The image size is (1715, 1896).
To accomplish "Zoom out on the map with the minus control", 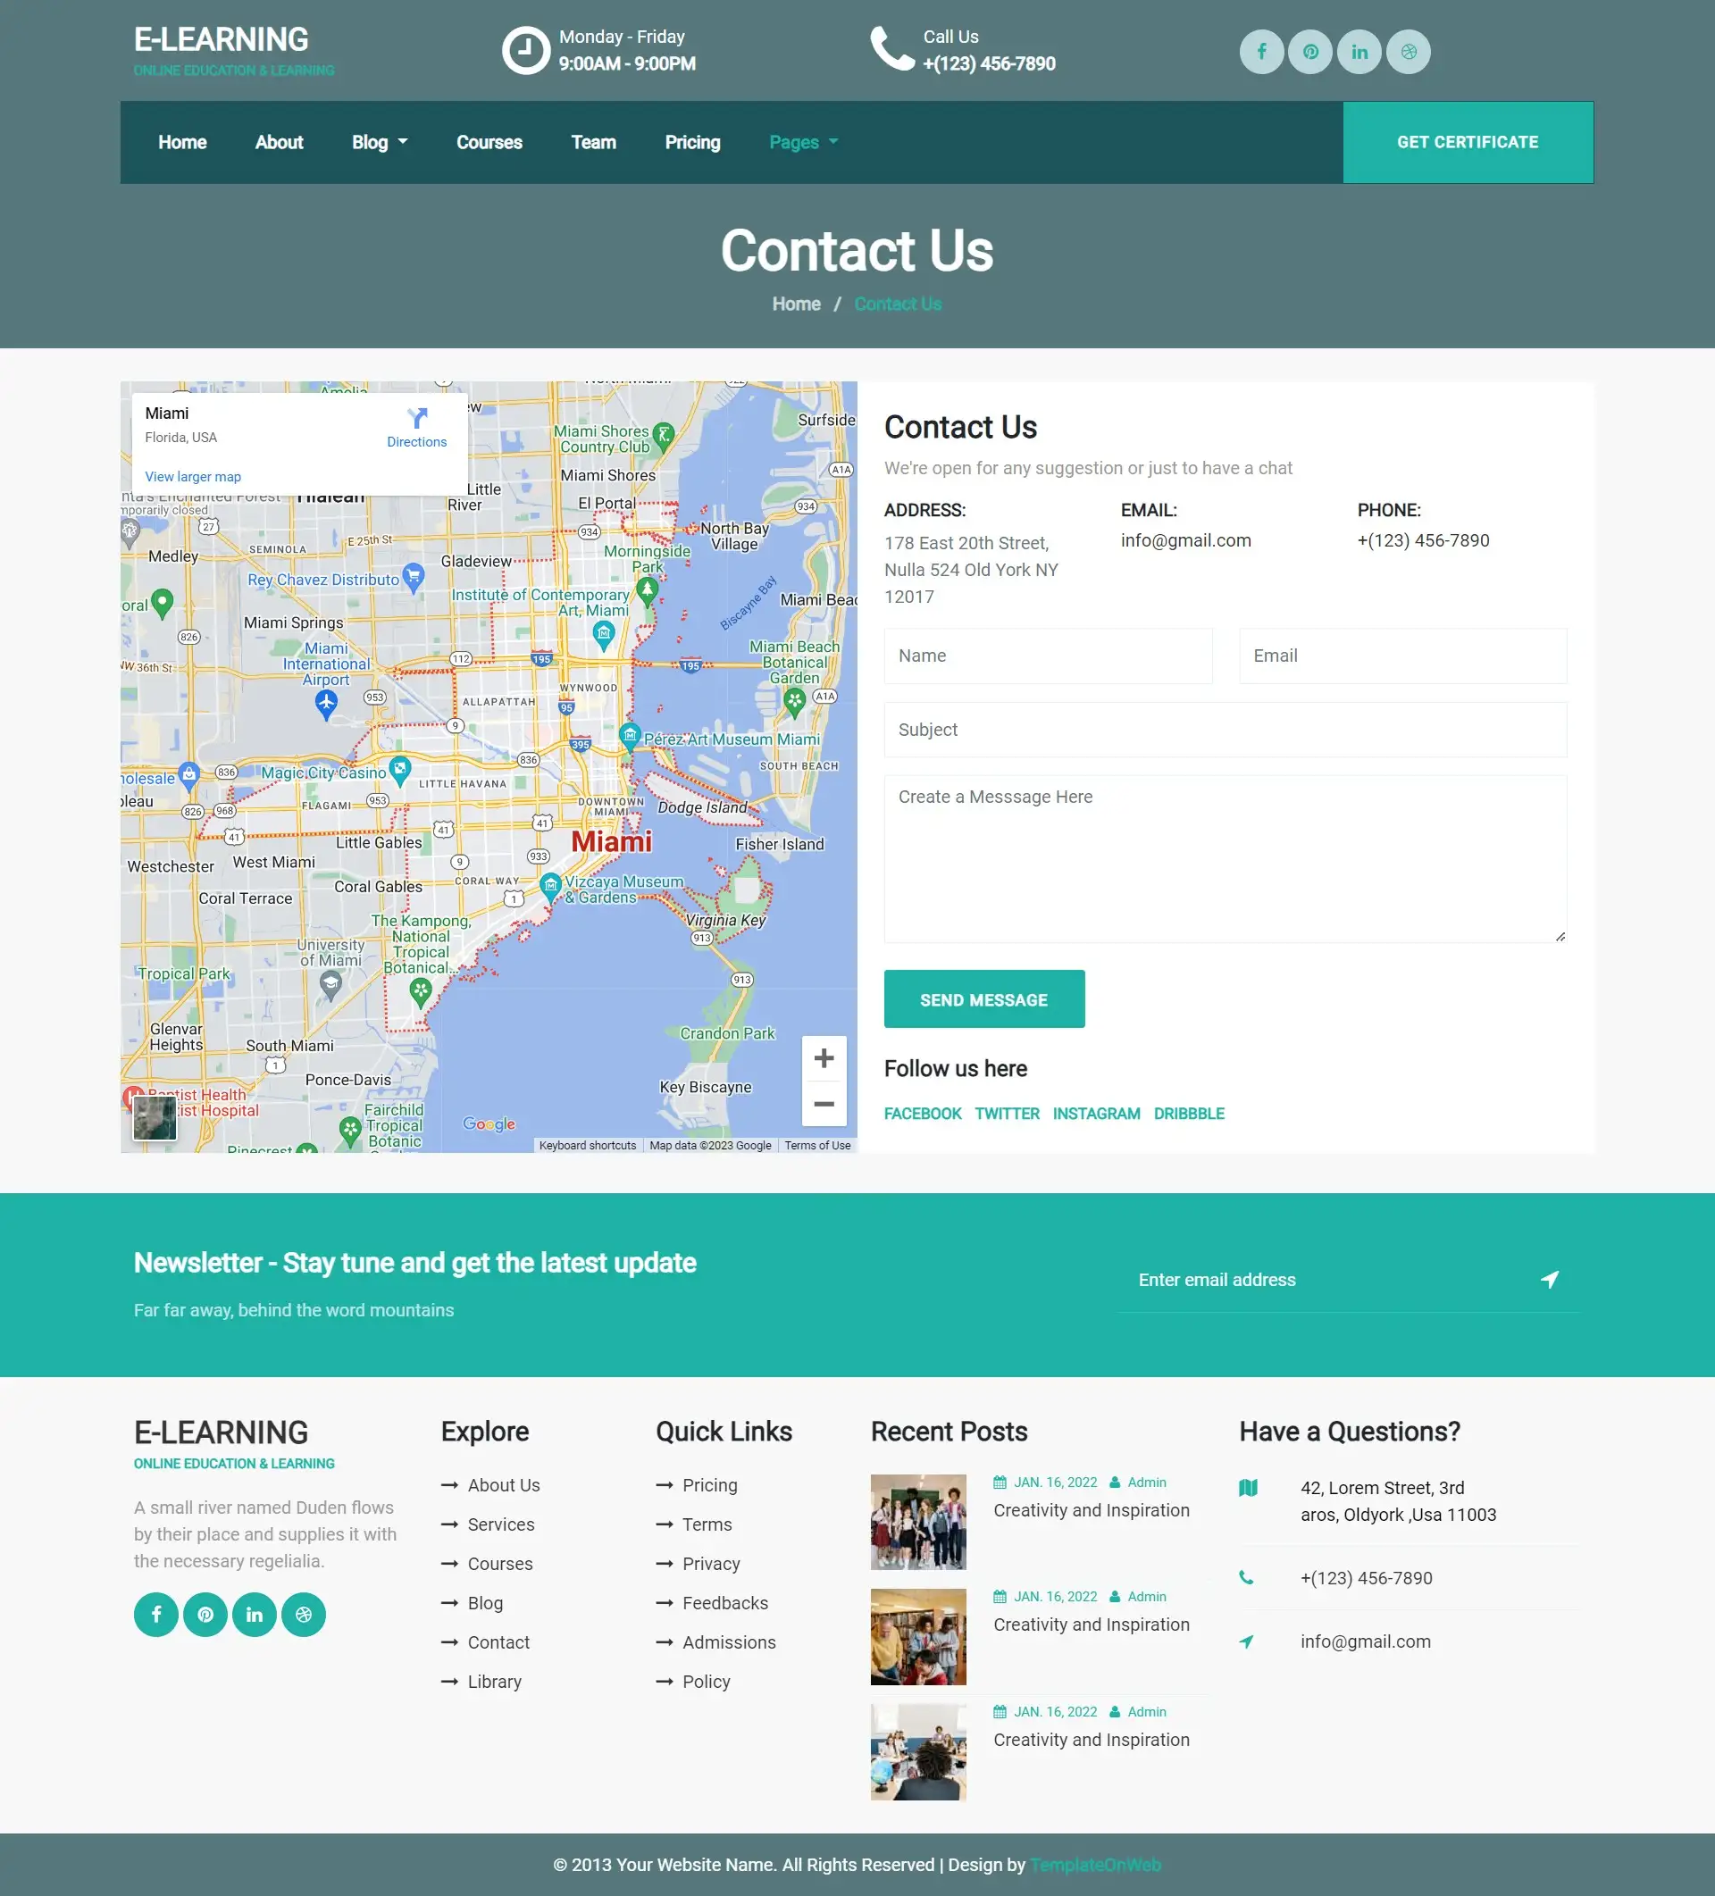I will [824, 1104].
